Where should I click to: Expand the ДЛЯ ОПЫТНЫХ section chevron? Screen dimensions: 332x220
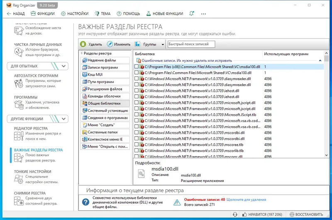(x=63, y=66)
